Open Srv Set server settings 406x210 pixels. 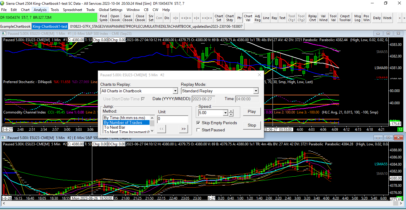point(151,18)
